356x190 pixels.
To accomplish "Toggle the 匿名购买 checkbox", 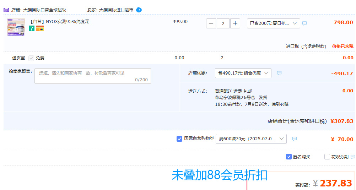I will tap(288, 157).
